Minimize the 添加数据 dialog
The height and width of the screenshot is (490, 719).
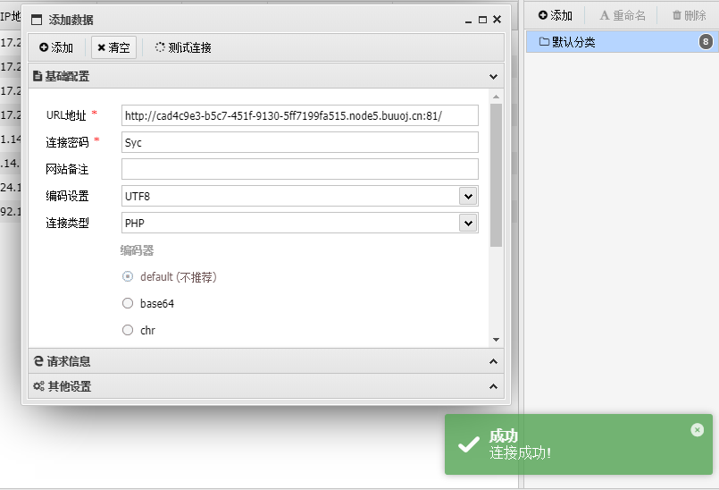(468, 20)
